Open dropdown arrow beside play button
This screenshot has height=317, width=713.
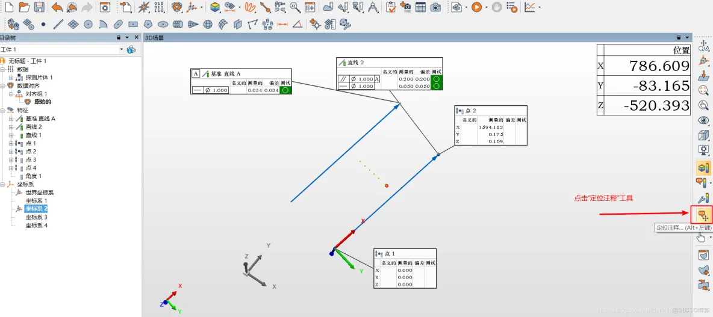point(486,7)
